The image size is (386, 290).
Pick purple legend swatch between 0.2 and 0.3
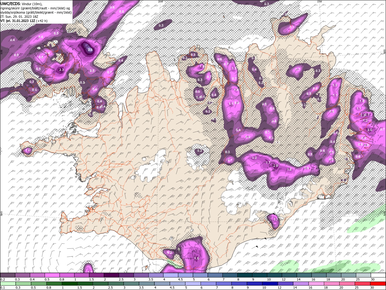tap(8, 275)
